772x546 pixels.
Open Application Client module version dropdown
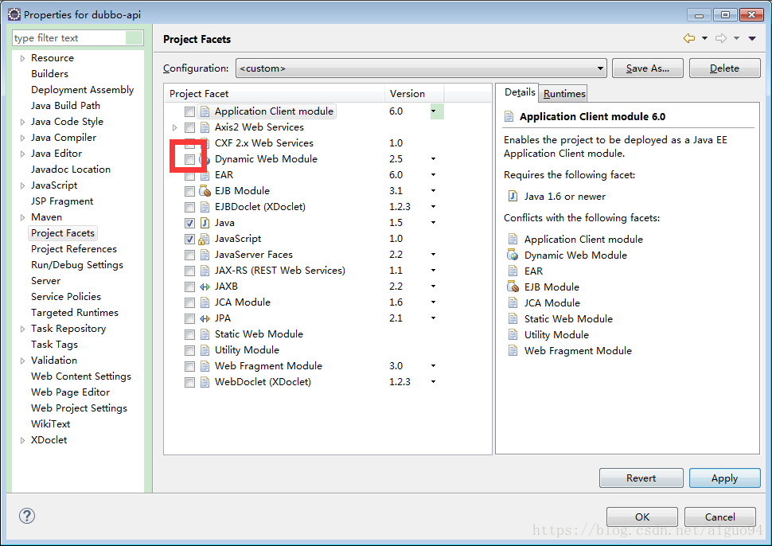pos(433,111)
